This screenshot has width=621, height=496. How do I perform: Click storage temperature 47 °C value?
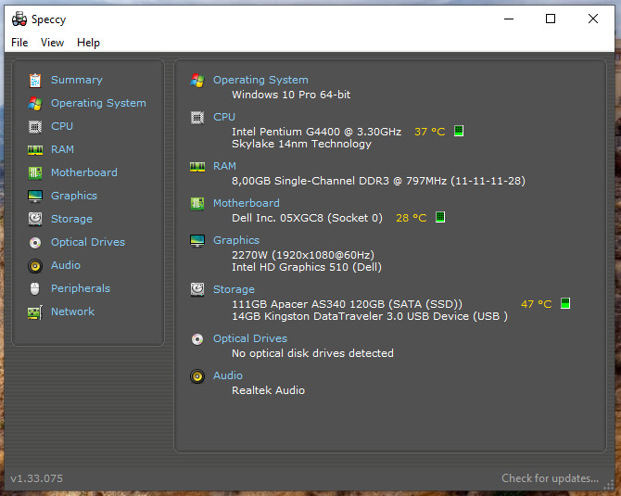(x=537, y=304)
